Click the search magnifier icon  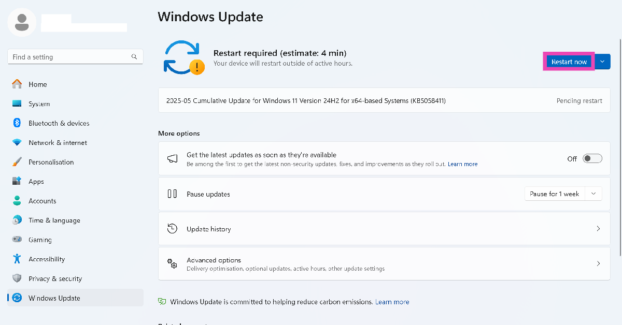tap(134, 57)
